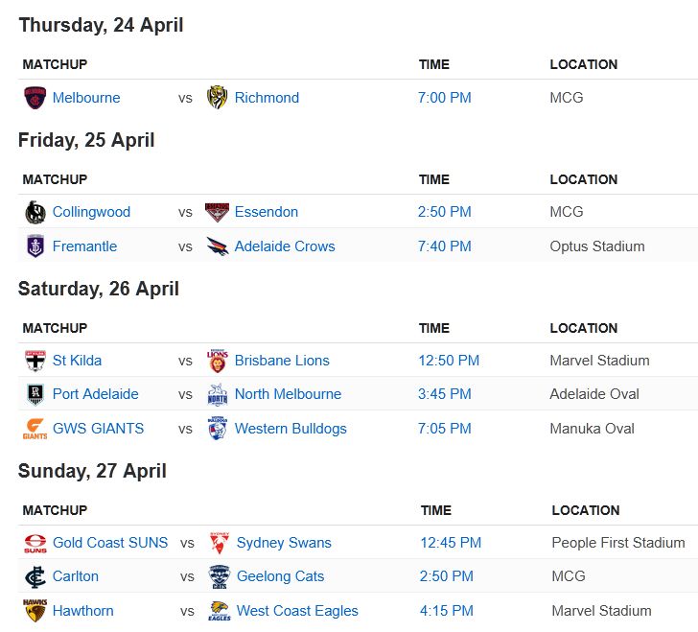
Task: Click the Collingwood magpie logo icon
Action: pyautogui.click(x=35, y=212)
